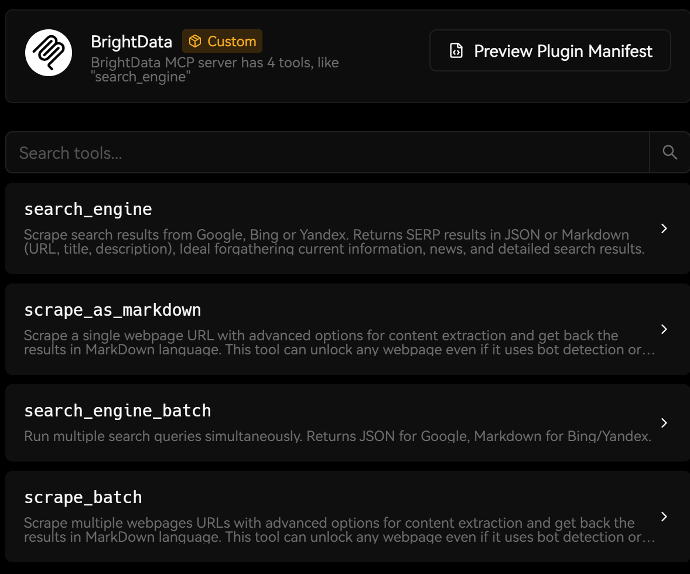The image size is (690, 574).
Task: Expand the scrape_as_markdown chevron arrow
Action: [664, 329]
